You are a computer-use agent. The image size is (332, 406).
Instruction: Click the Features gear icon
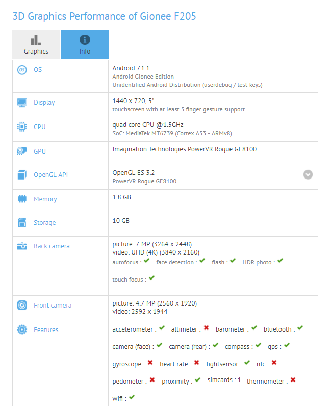coord(22,329)
